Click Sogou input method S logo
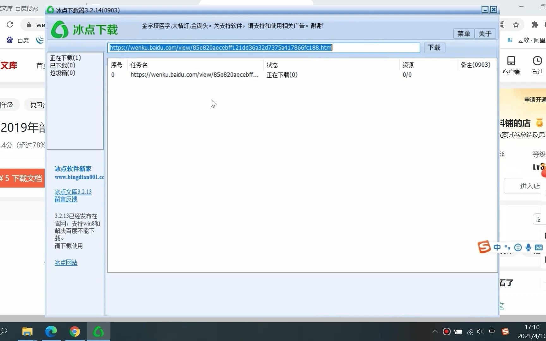 (484, 247)
